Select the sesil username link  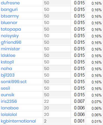(5, 88)
